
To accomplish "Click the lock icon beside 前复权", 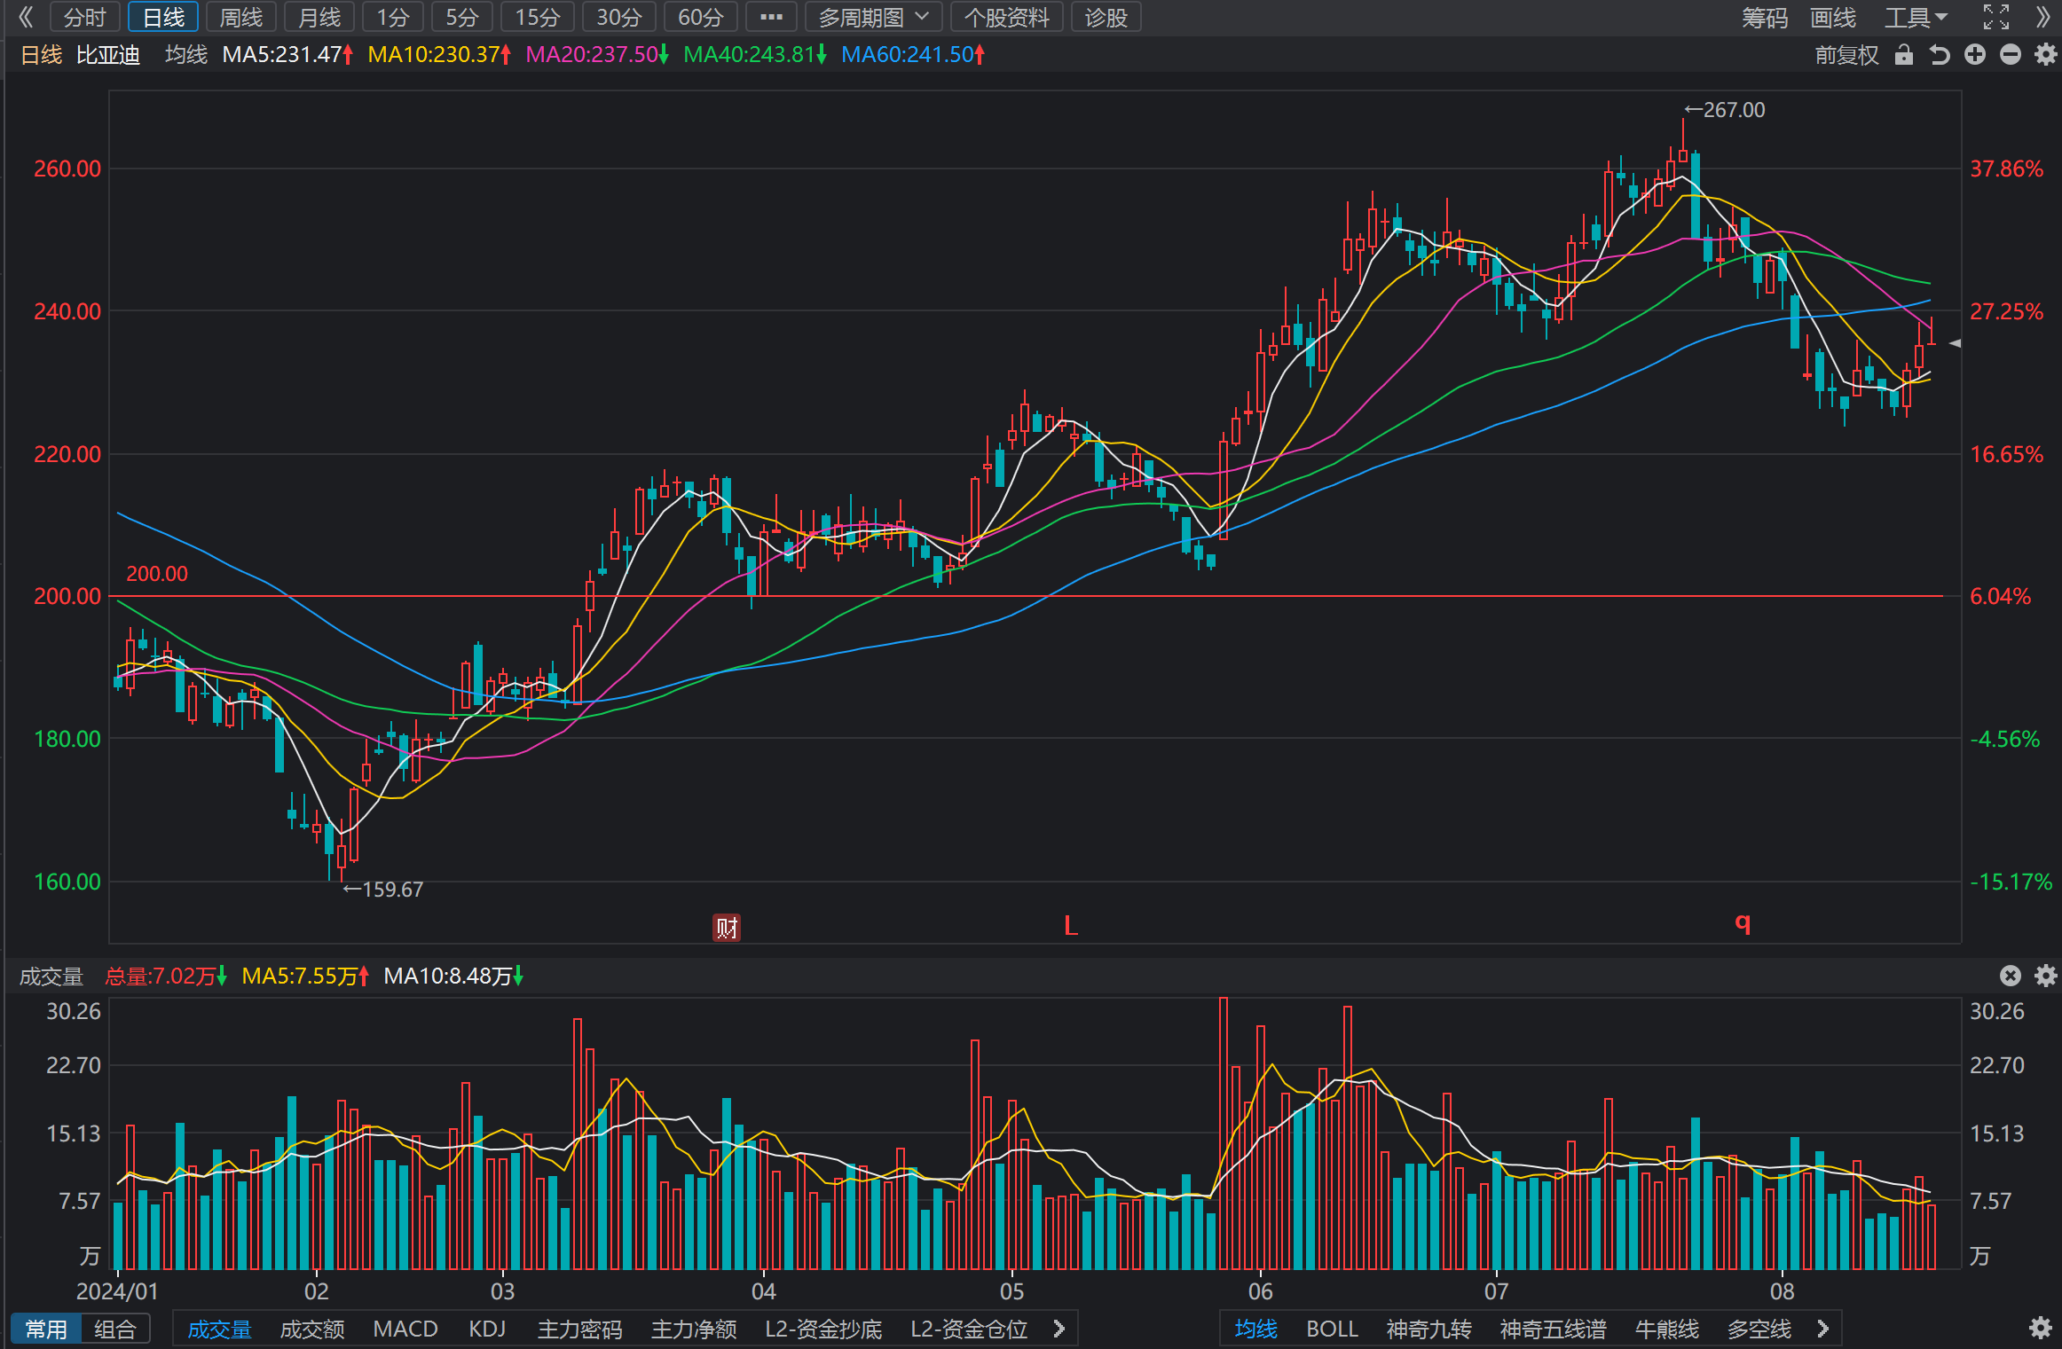I will (x=1903, y=55).
